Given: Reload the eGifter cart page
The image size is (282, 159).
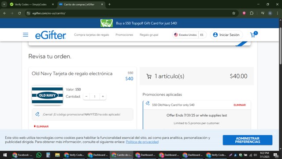Looking at the screenshot, I should pos(19,13).
